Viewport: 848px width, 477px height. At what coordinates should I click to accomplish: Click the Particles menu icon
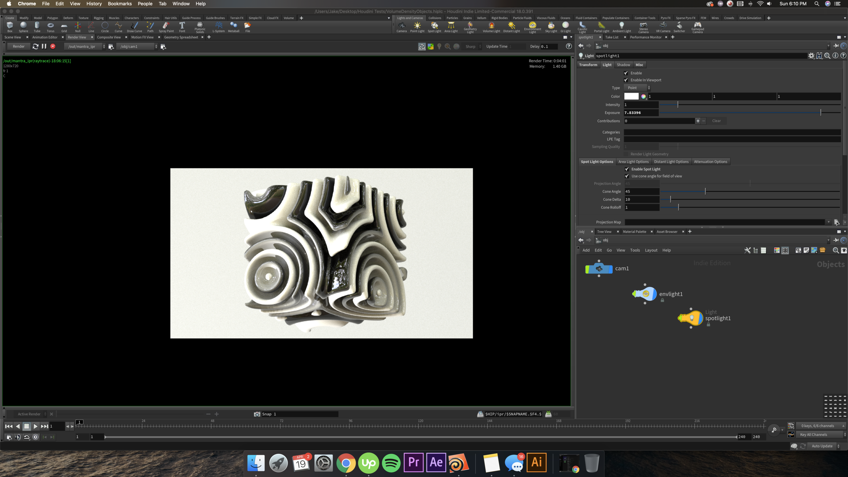(x=452, y=18)
